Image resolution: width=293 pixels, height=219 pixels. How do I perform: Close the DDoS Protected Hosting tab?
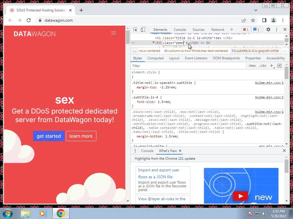70,10
